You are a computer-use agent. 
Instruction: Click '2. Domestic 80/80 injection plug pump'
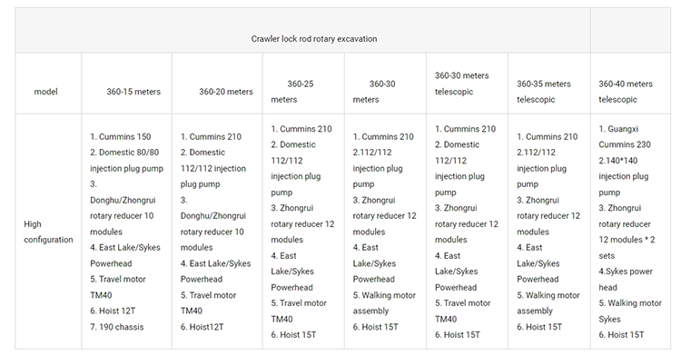point(126,160)
